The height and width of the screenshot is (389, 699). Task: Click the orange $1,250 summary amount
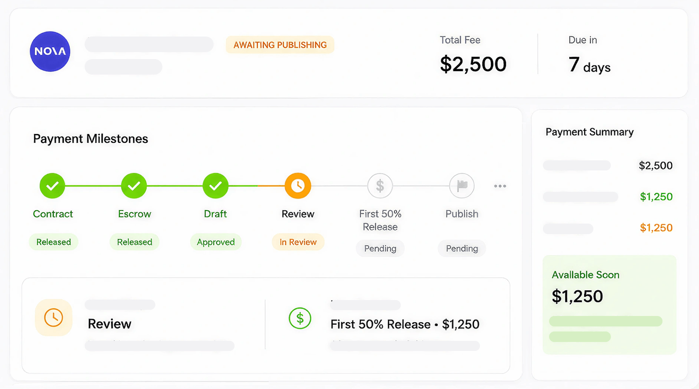(x=656, y=227)
